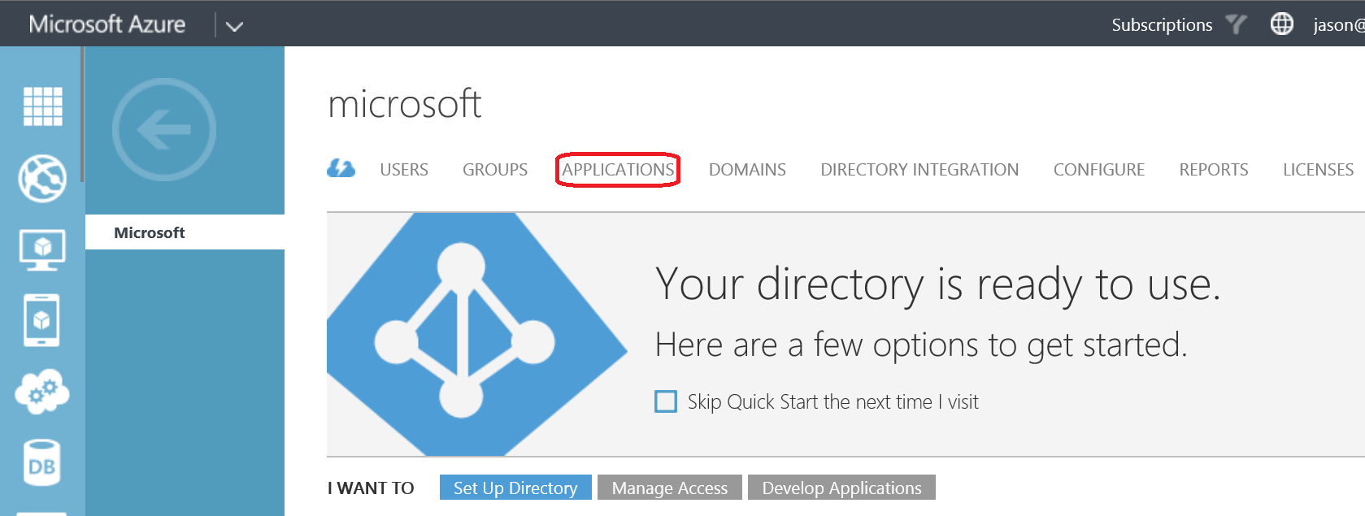Click the back arrow circle button

click(164, 129)
